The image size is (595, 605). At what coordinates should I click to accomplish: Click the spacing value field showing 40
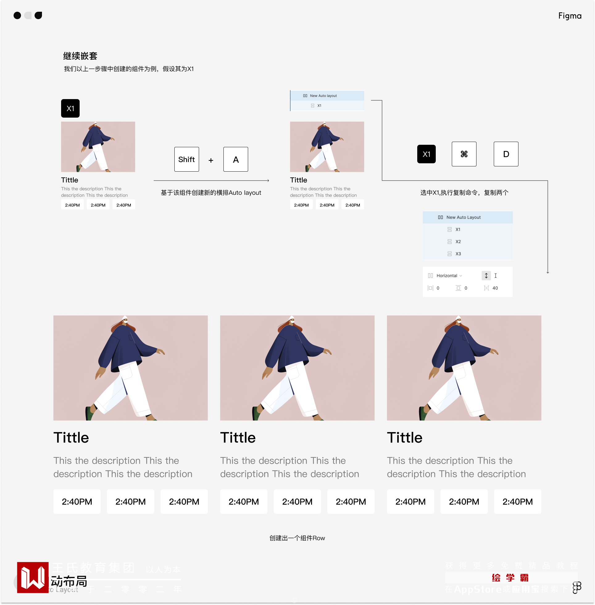tap(495, 288)
